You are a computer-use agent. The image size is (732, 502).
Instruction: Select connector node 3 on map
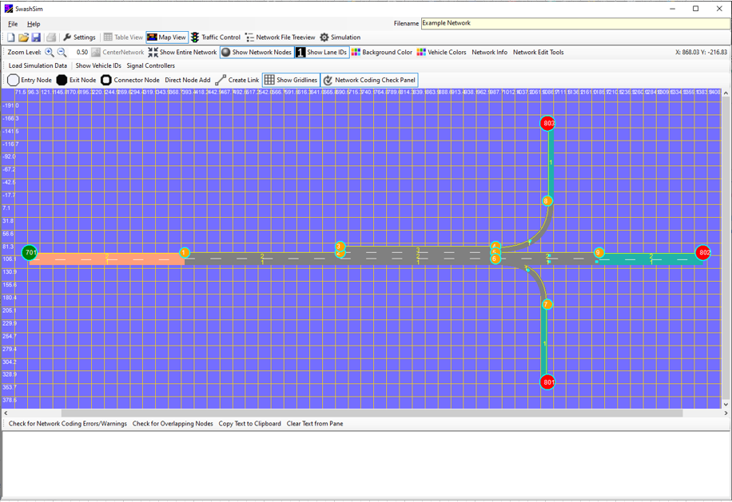click(340, 246)
